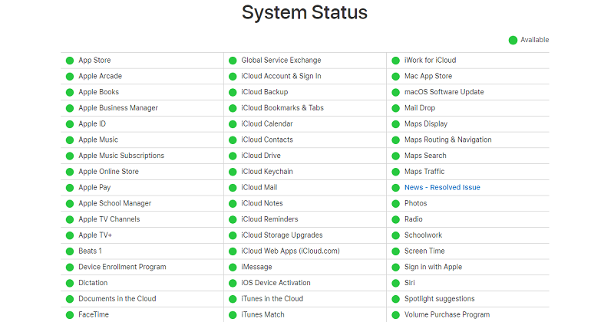Click the green dot beside iCloud Drive

(233, 156)
